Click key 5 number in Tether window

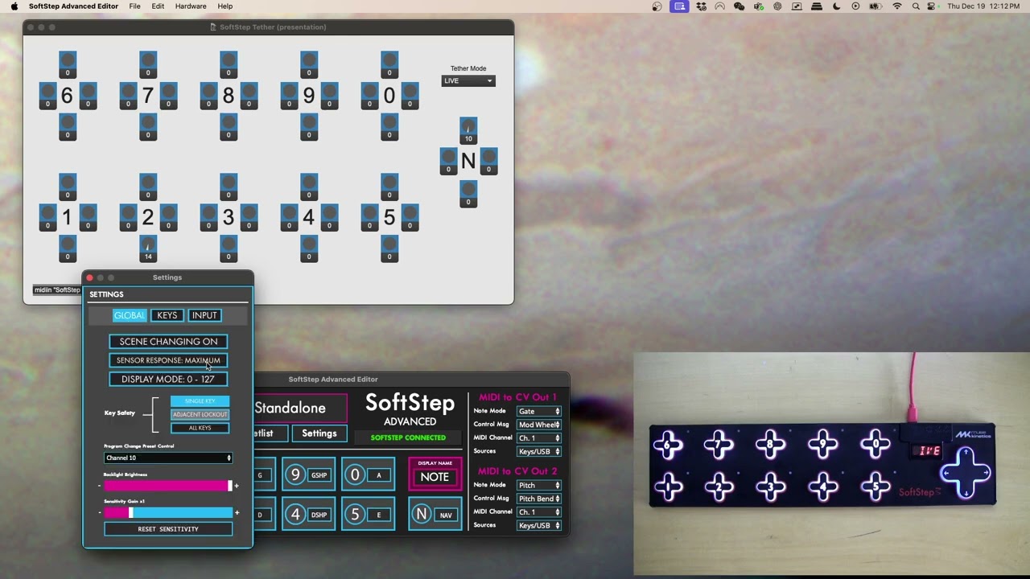(x=389, y=217)
